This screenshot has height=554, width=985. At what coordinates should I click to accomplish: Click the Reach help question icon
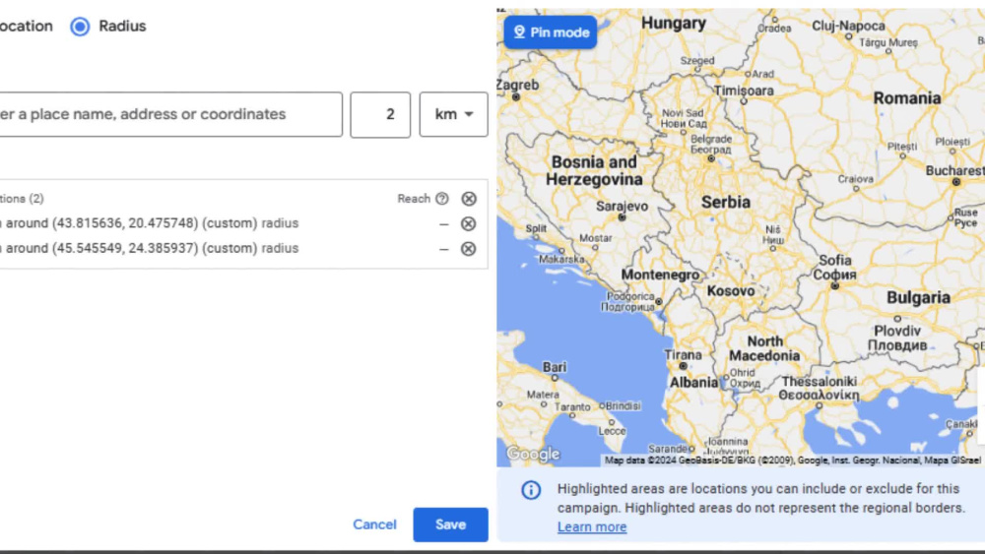click(442, 198)
